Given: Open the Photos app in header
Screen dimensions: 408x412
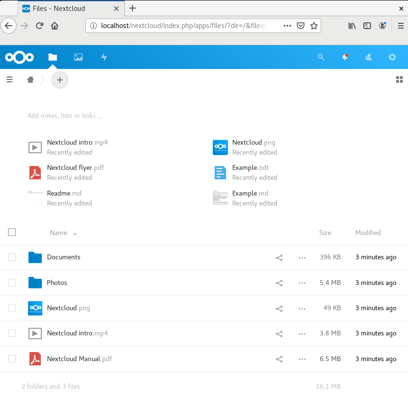Looking at the screenshot, I should point(78,57).
